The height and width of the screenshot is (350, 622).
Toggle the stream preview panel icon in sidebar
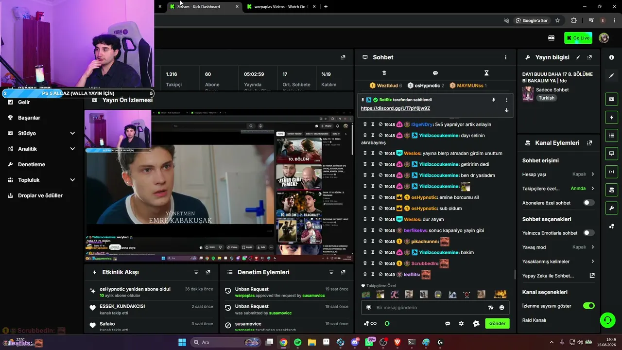[611, 99]
